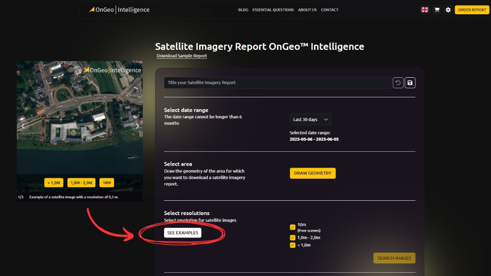Open ESSENTIAL QUESTIONS page
The image size is (491, 276).
273,10
